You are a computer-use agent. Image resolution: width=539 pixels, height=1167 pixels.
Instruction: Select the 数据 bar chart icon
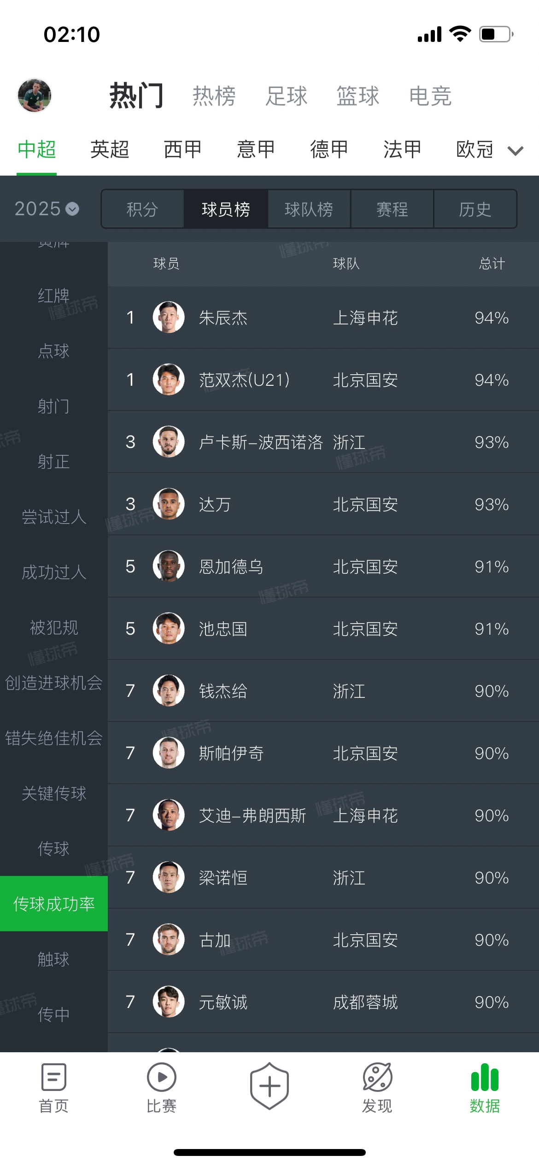coord(485,1077)
